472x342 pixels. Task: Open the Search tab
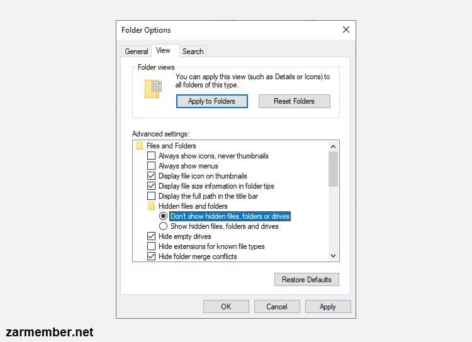[193, 52]
